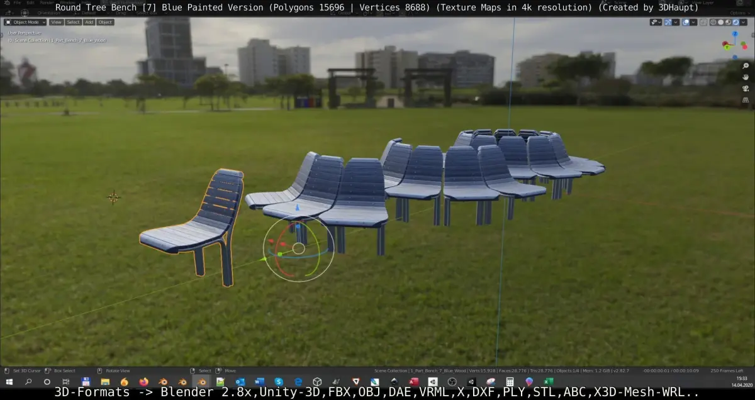Switch to active Blender taskbar window
The image size is (755, 400).
tap(202, 381)
